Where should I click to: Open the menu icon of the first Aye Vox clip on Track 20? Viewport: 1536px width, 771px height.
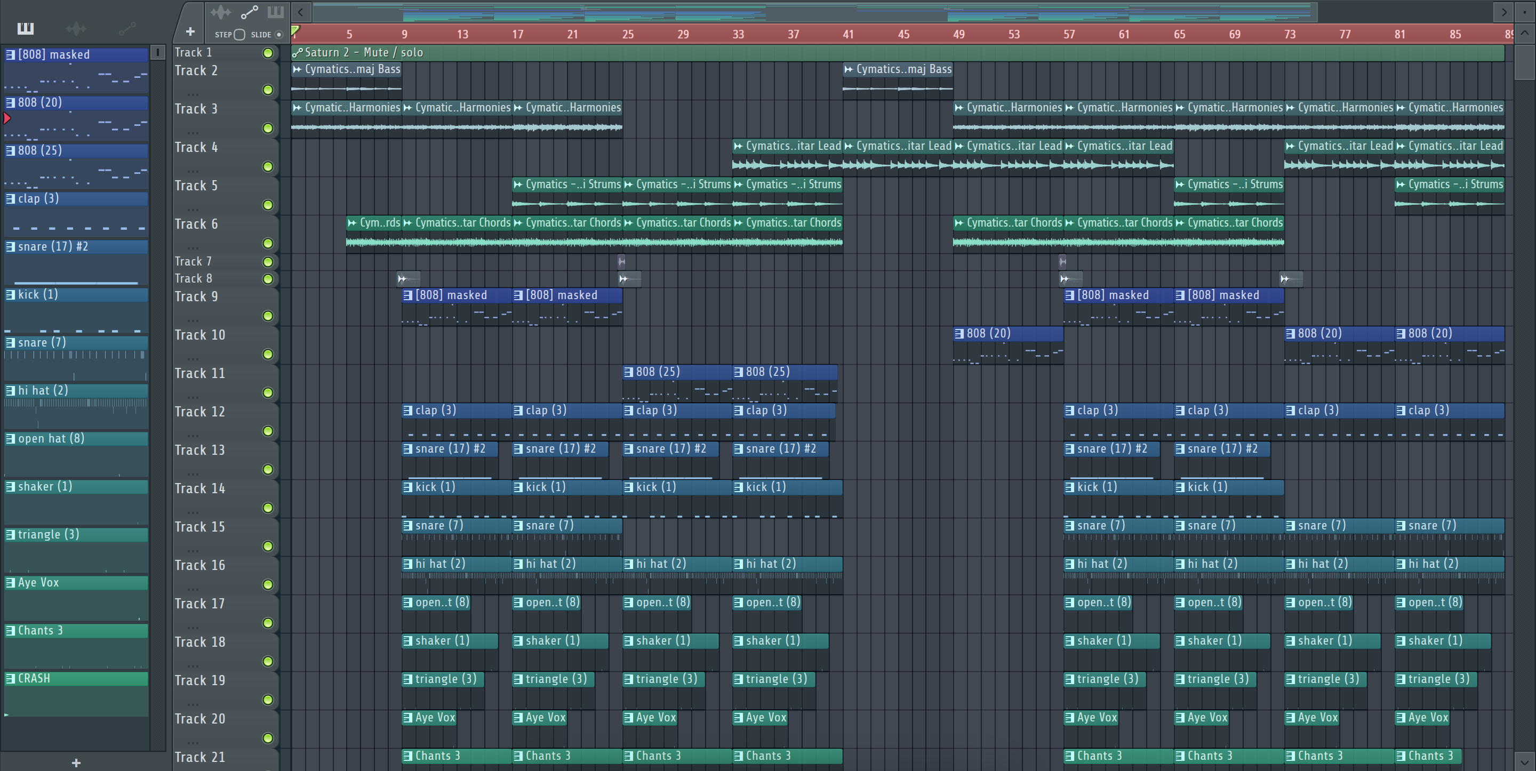pyautogui.click(x=408, y=718)
